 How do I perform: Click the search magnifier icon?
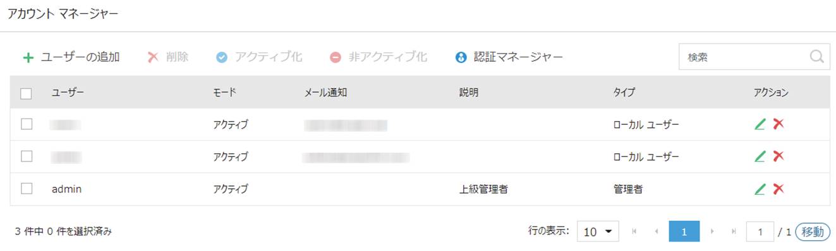point(816,57)
